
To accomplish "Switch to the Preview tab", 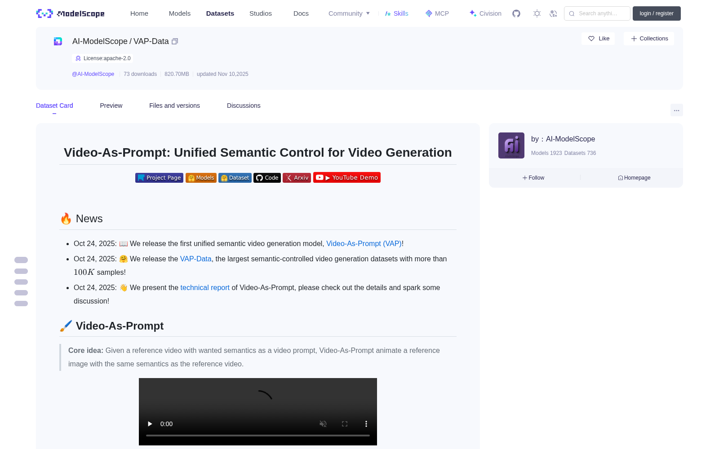I will point(111,106).
